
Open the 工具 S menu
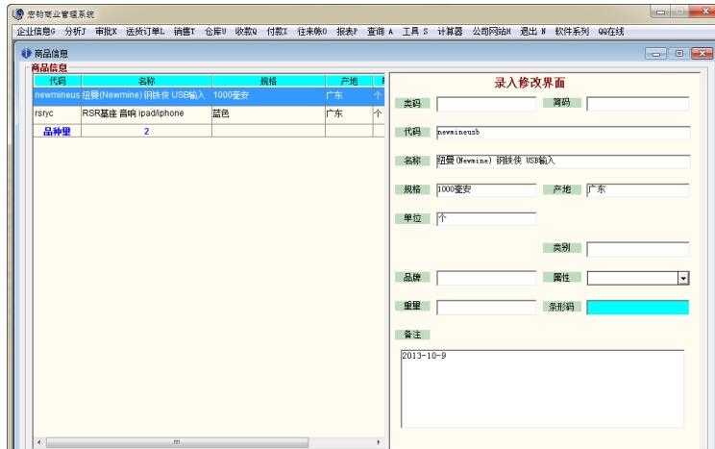point(415,32)
